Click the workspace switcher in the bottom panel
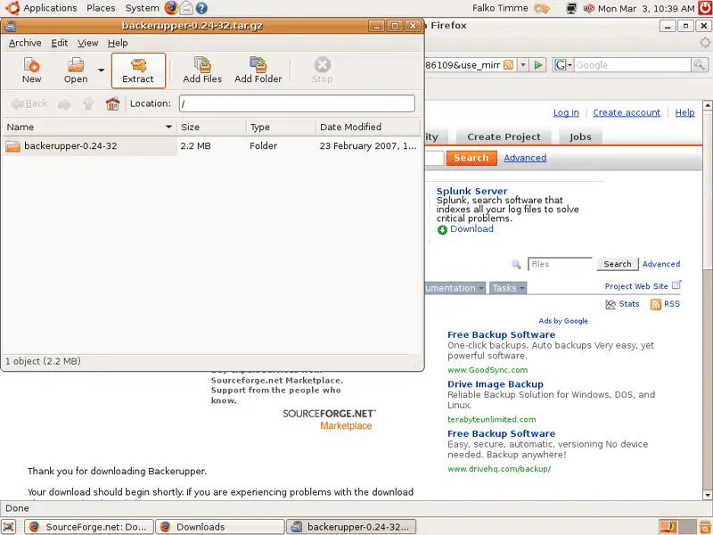The width and height of the screenshot is (713, 535). [x=677, y=527]
